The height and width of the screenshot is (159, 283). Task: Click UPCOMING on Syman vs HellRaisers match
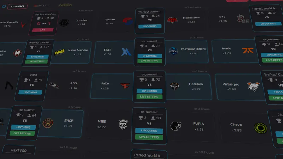tap(150, 26)
